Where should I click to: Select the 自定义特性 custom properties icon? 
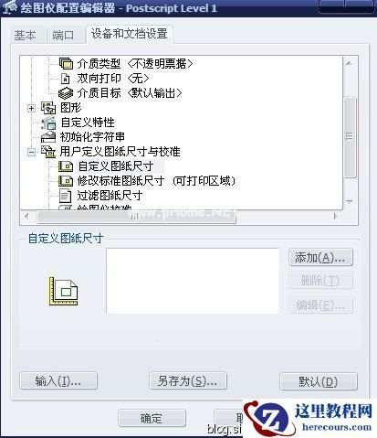(x=48, y=123)
